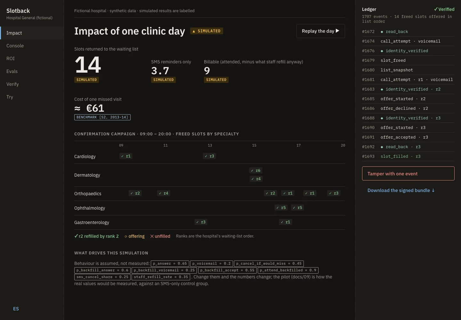Click the sms_cancel_share = 0.25 chip
461x320 pixels.
pyautogui.click(x=102, y=277)
